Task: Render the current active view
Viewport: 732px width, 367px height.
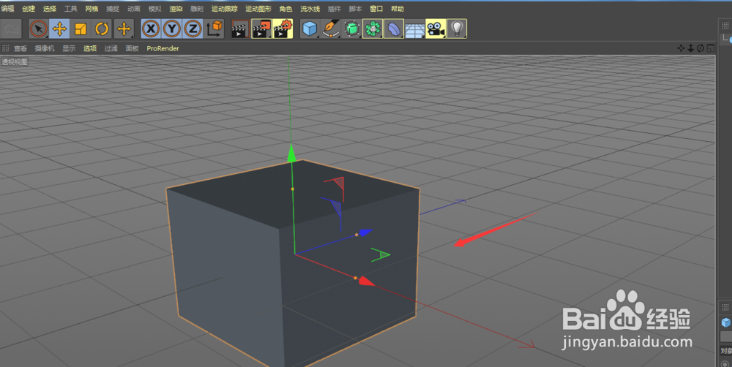Action: [240, 29]
